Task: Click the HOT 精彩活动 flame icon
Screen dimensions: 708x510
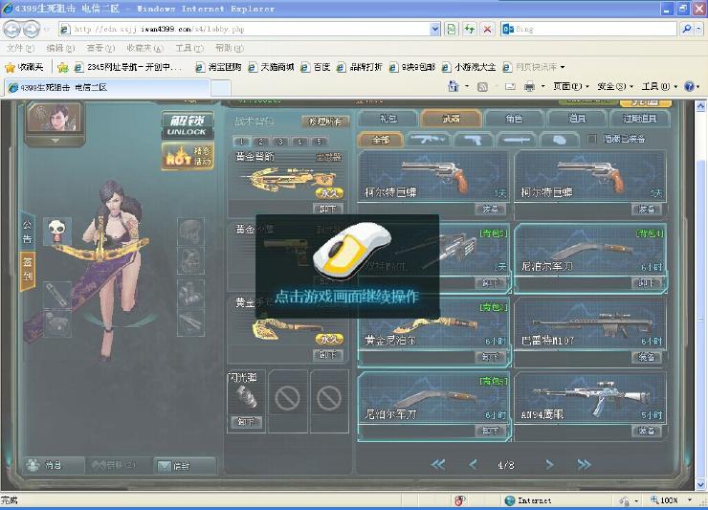Action: [x=188, y=156]
